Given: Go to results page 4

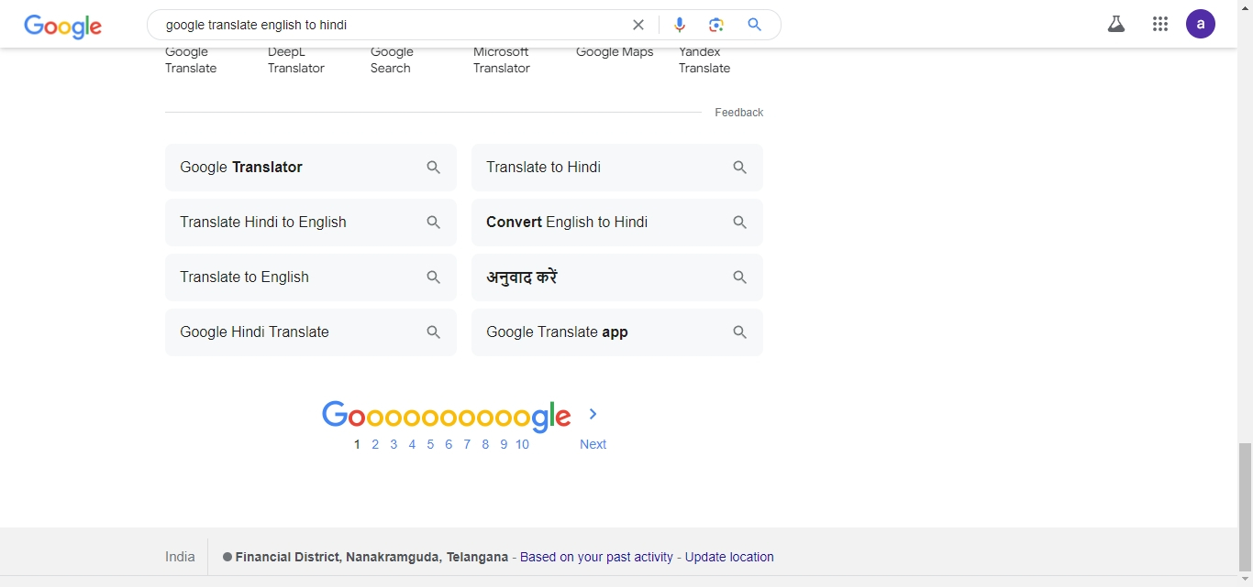Looking at the screenshot, I should coord(412,444).
